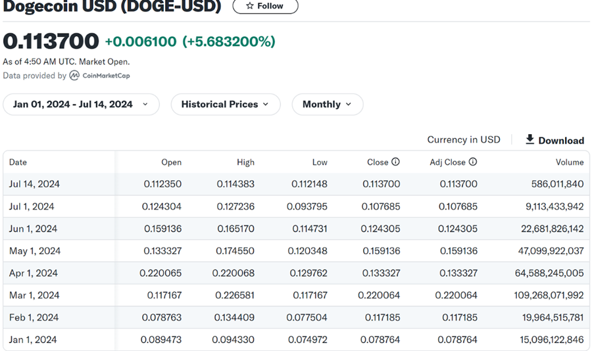Click the Open column header
592x351 pixels.
[x=172, y=162]
